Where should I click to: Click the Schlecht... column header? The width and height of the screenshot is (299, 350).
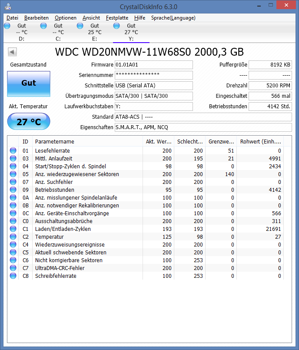coord(189,141)
